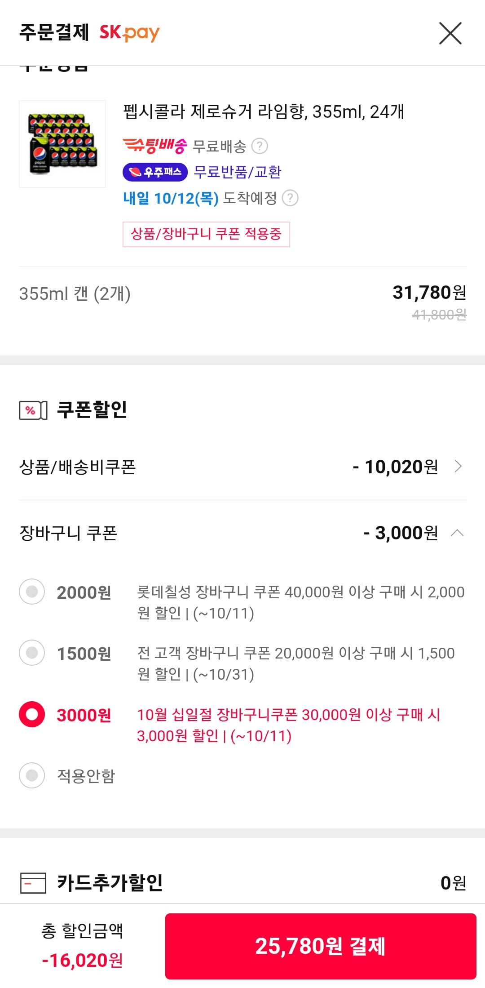
Task: Tap the 우주패스 badge icon
Action: click(155, 172)
